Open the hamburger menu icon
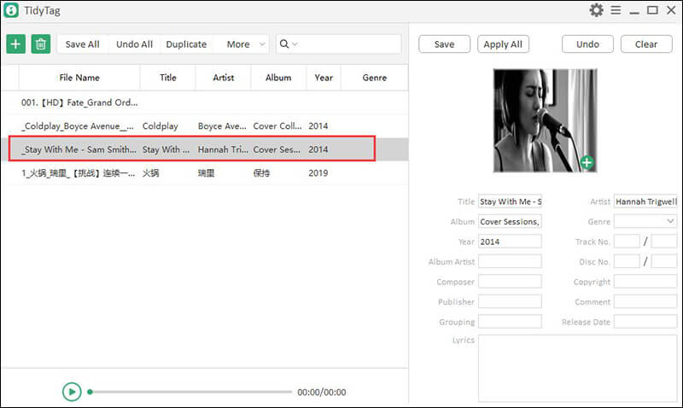Viewport: 683px width, 408px height. (616, 10)
